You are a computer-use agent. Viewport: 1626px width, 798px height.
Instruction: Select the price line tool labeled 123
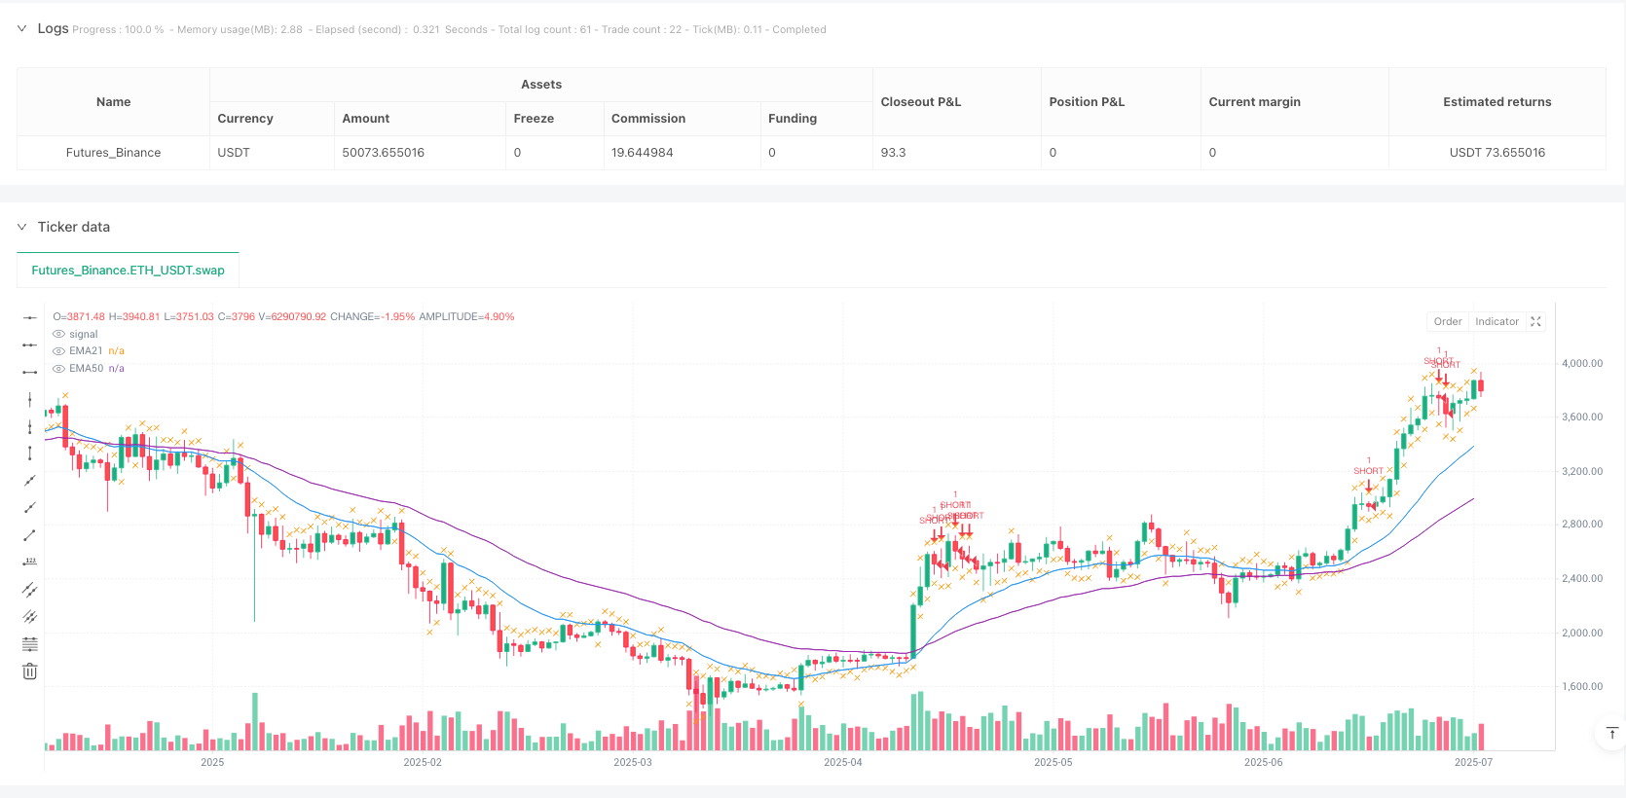[x=30, y=562]
